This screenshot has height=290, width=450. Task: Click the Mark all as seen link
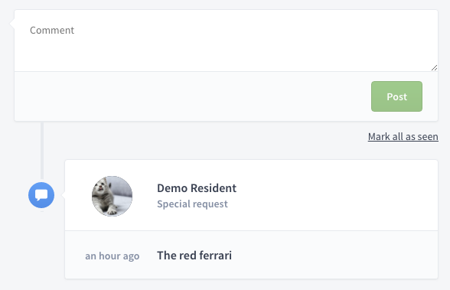[x=403, y=136]
